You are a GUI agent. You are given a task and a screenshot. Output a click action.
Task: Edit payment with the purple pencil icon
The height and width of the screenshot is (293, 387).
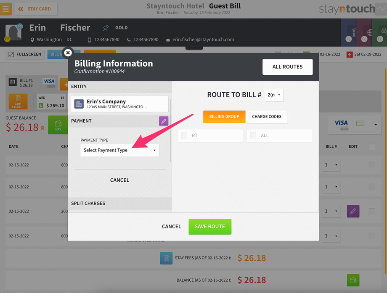[164, 121]
